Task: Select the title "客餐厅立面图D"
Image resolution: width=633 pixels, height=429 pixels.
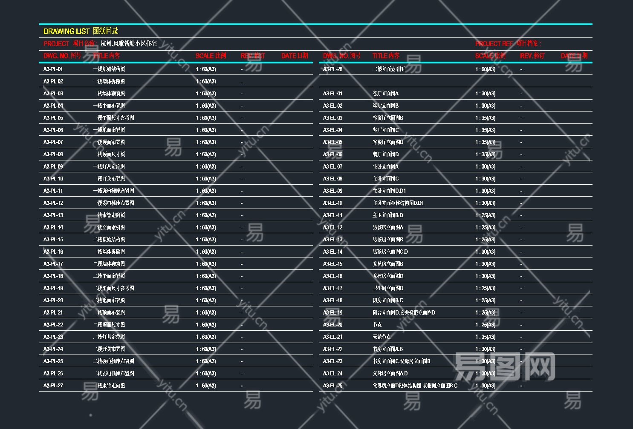Action: (x=388, y=142)
